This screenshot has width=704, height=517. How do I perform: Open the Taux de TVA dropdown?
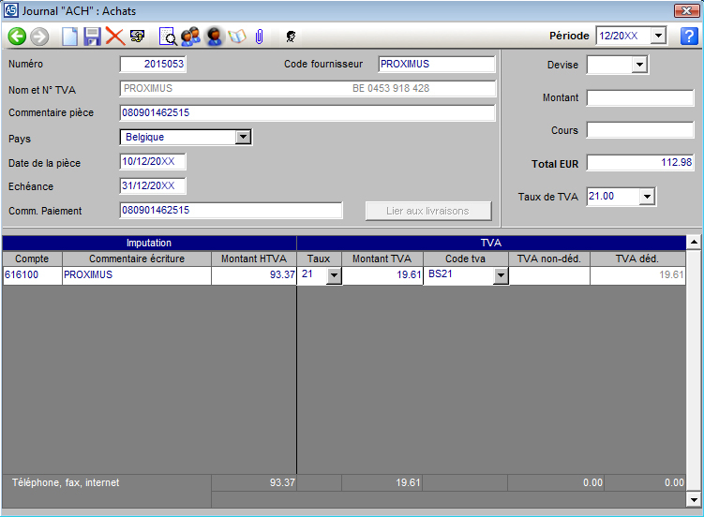coord(646,197)
